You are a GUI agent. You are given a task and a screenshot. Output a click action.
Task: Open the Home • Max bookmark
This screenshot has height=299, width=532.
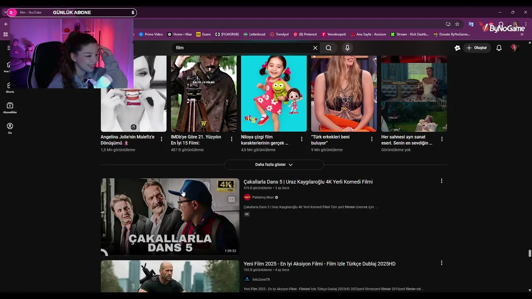[x=180, y=34]
